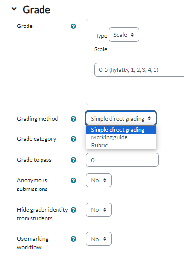The width and height of the screenshot is (184, 258).
Task: Open help for Grade category
Action: coord(73,139)
